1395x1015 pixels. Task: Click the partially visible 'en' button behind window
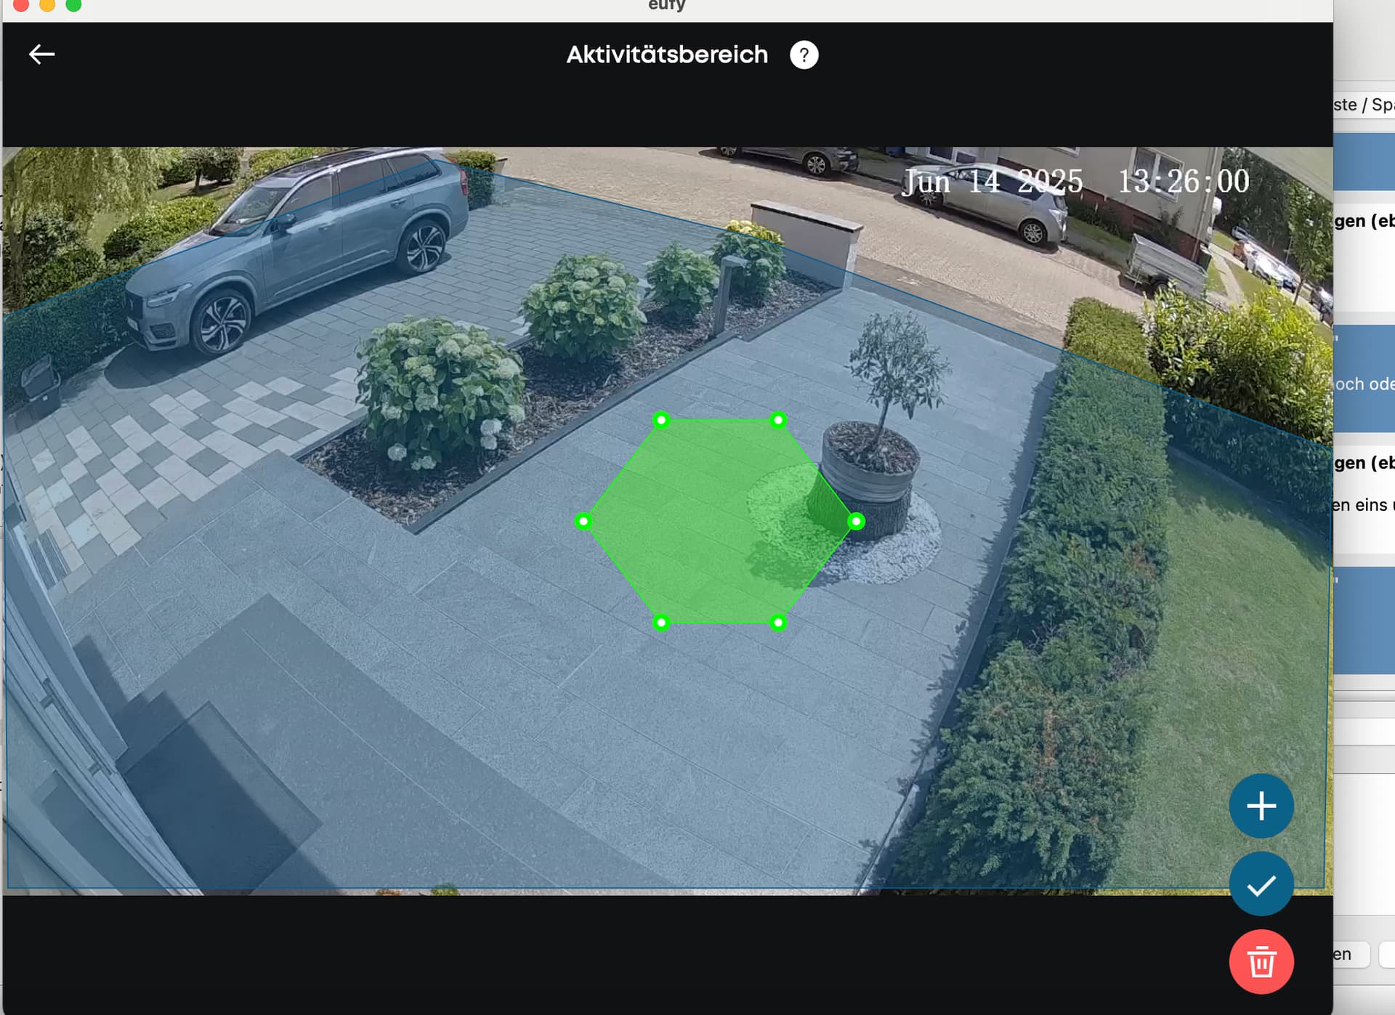click(x=1350, y=954)
